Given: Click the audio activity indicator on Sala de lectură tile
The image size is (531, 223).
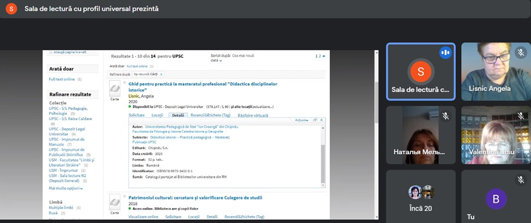Looking at the screenshot, I should (x=445, y=53).
